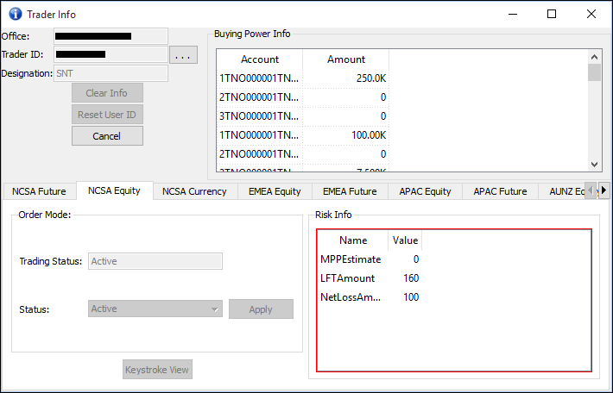This screenshot has height=393, width=613.
Task: Click the Trader Info window icon
Action: (x=15, y=14)
